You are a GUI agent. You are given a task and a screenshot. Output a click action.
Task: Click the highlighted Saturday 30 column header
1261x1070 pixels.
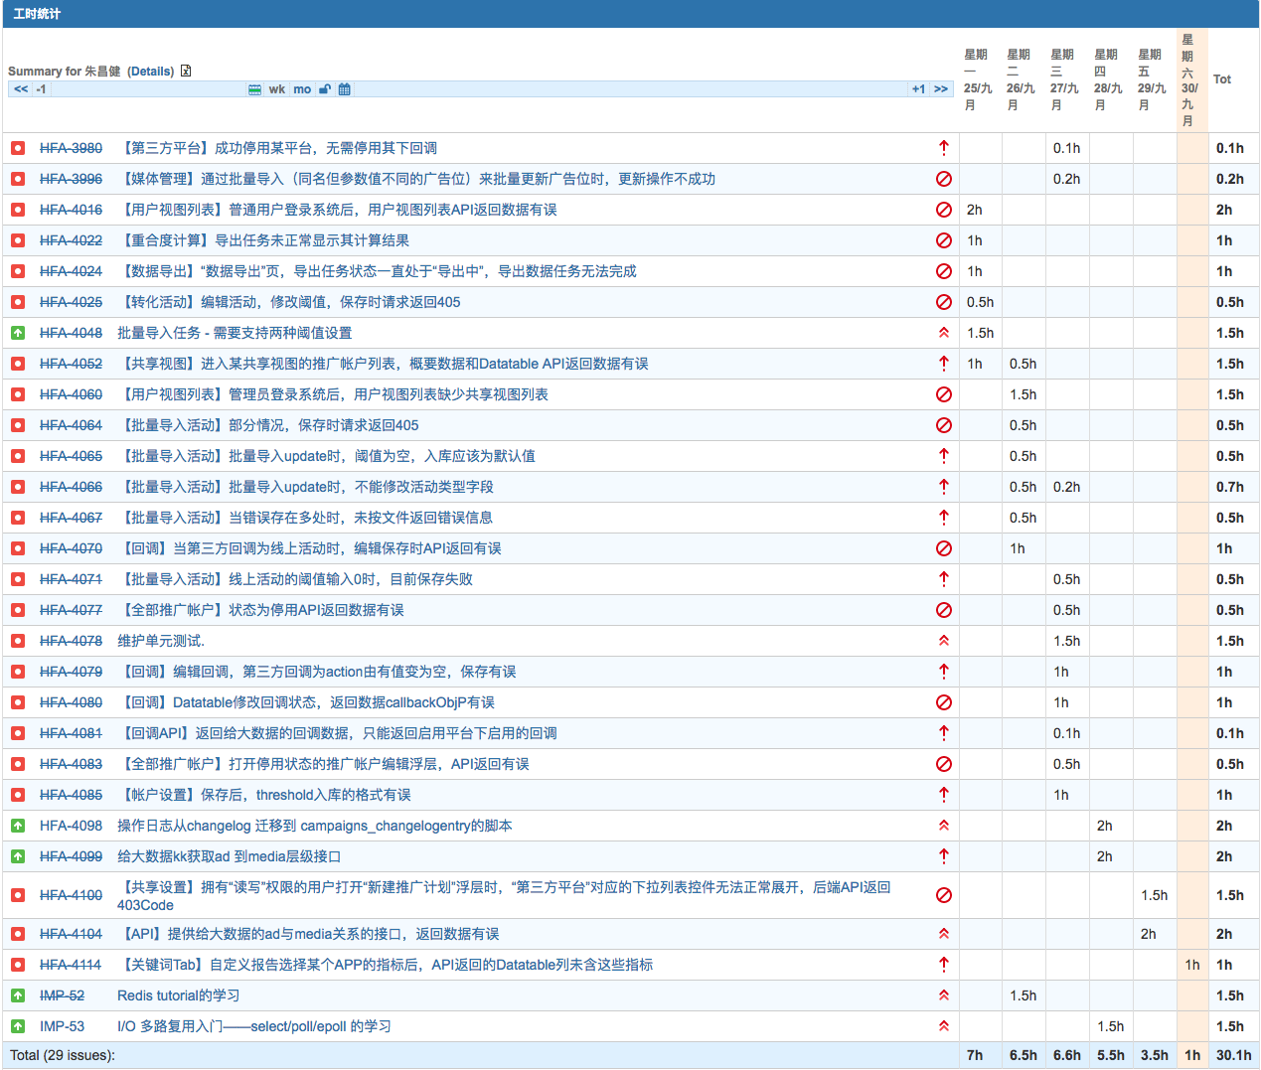[x=1188, y=79]
